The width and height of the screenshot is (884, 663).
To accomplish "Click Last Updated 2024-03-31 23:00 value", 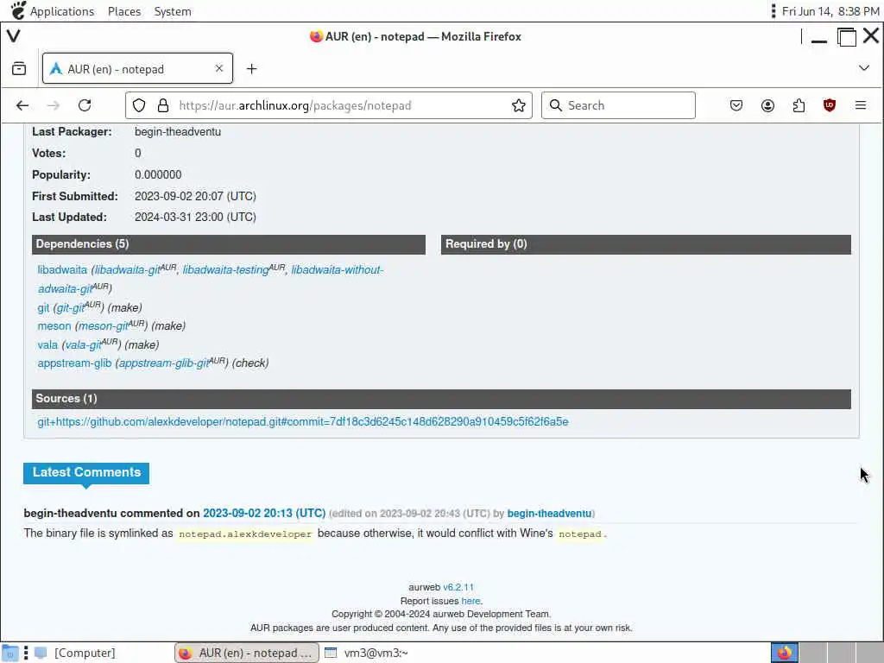I will click(x=195, y=217).
